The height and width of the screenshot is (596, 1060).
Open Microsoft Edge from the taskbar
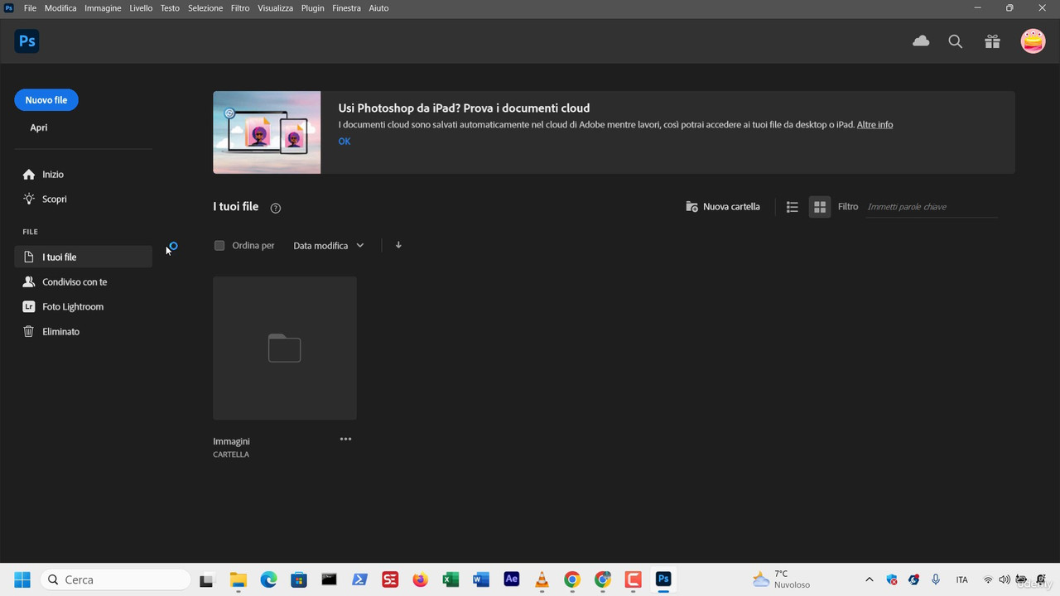pos(268,579)
